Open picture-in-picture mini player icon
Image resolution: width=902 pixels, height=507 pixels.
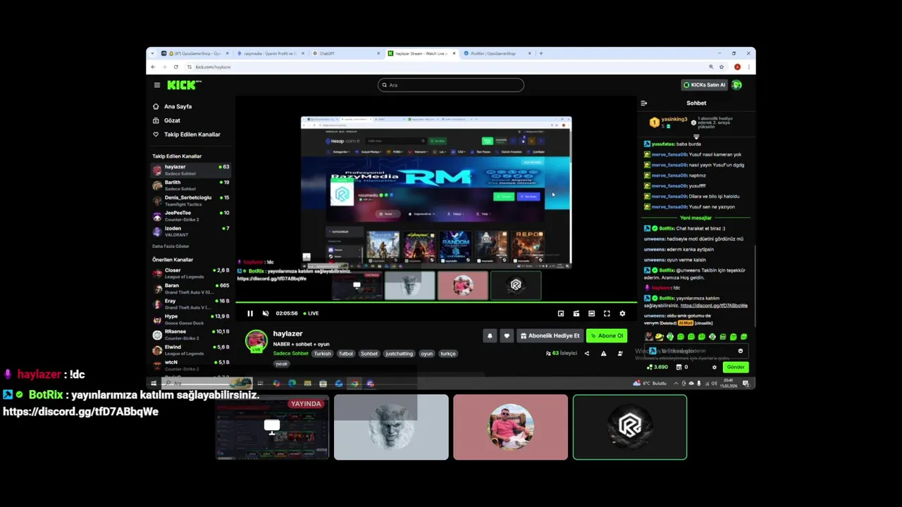pyautogui.click(x=561, y=313)
